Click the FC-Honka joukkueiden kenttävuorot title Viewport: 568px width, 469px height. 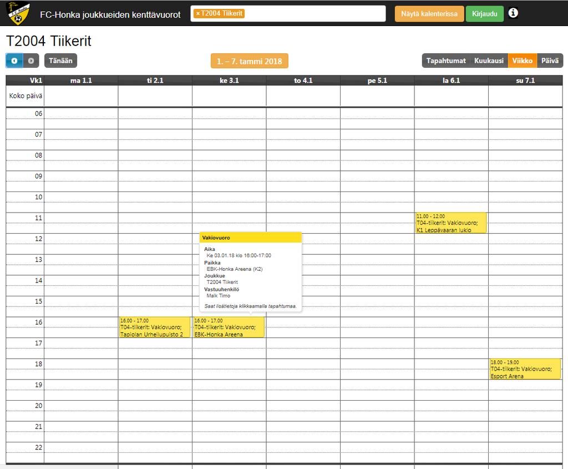[x=110, y=14]
